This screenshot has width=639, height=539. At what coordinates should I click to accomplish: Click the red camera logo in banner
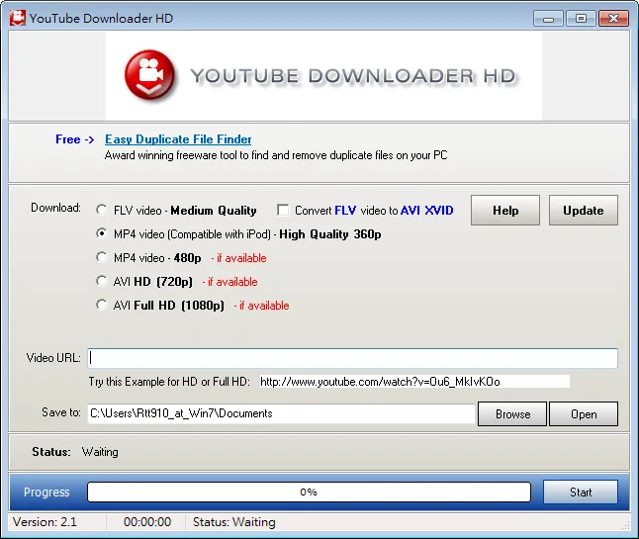coord(150,75)
